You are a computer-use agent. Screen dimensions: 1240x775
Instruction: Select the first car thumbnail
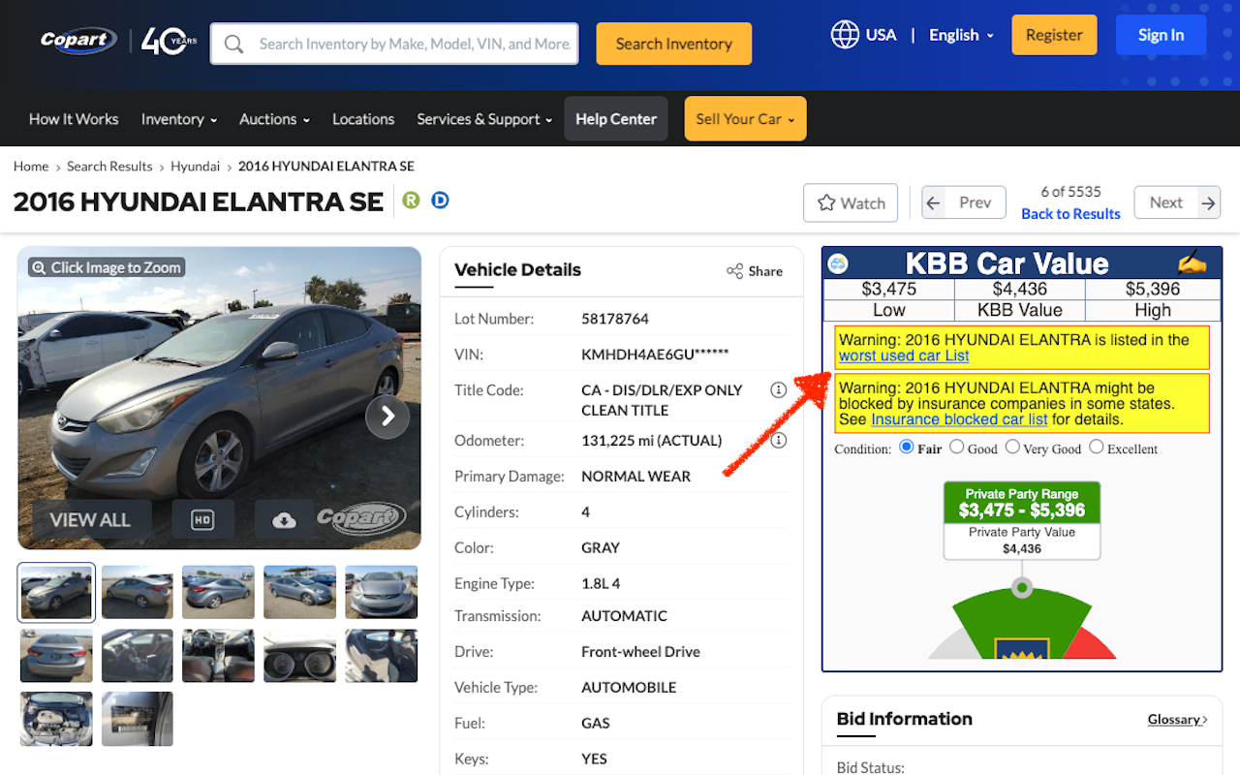pyautogui.click(x=56, y=592)
